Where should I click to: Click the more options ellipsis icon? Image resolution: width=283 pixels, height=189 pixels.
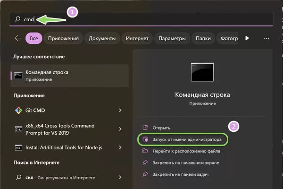(266, 38)
